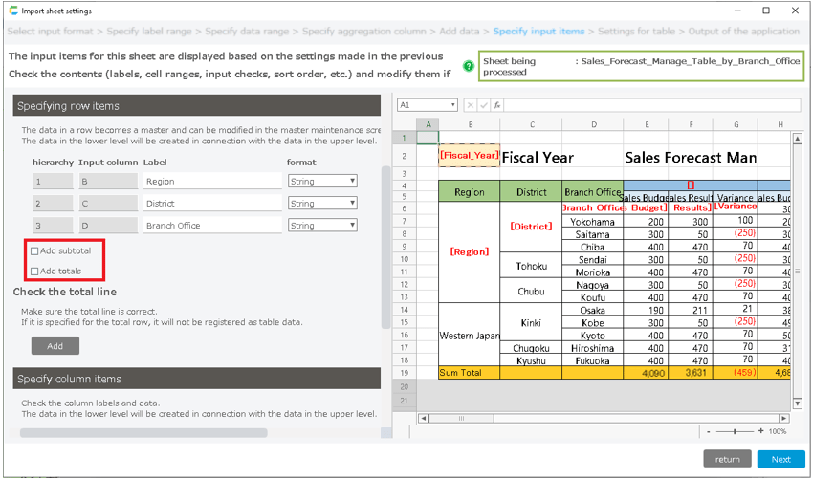Click spreadsheet horizontal scroll right arrow

coord(784,418)
